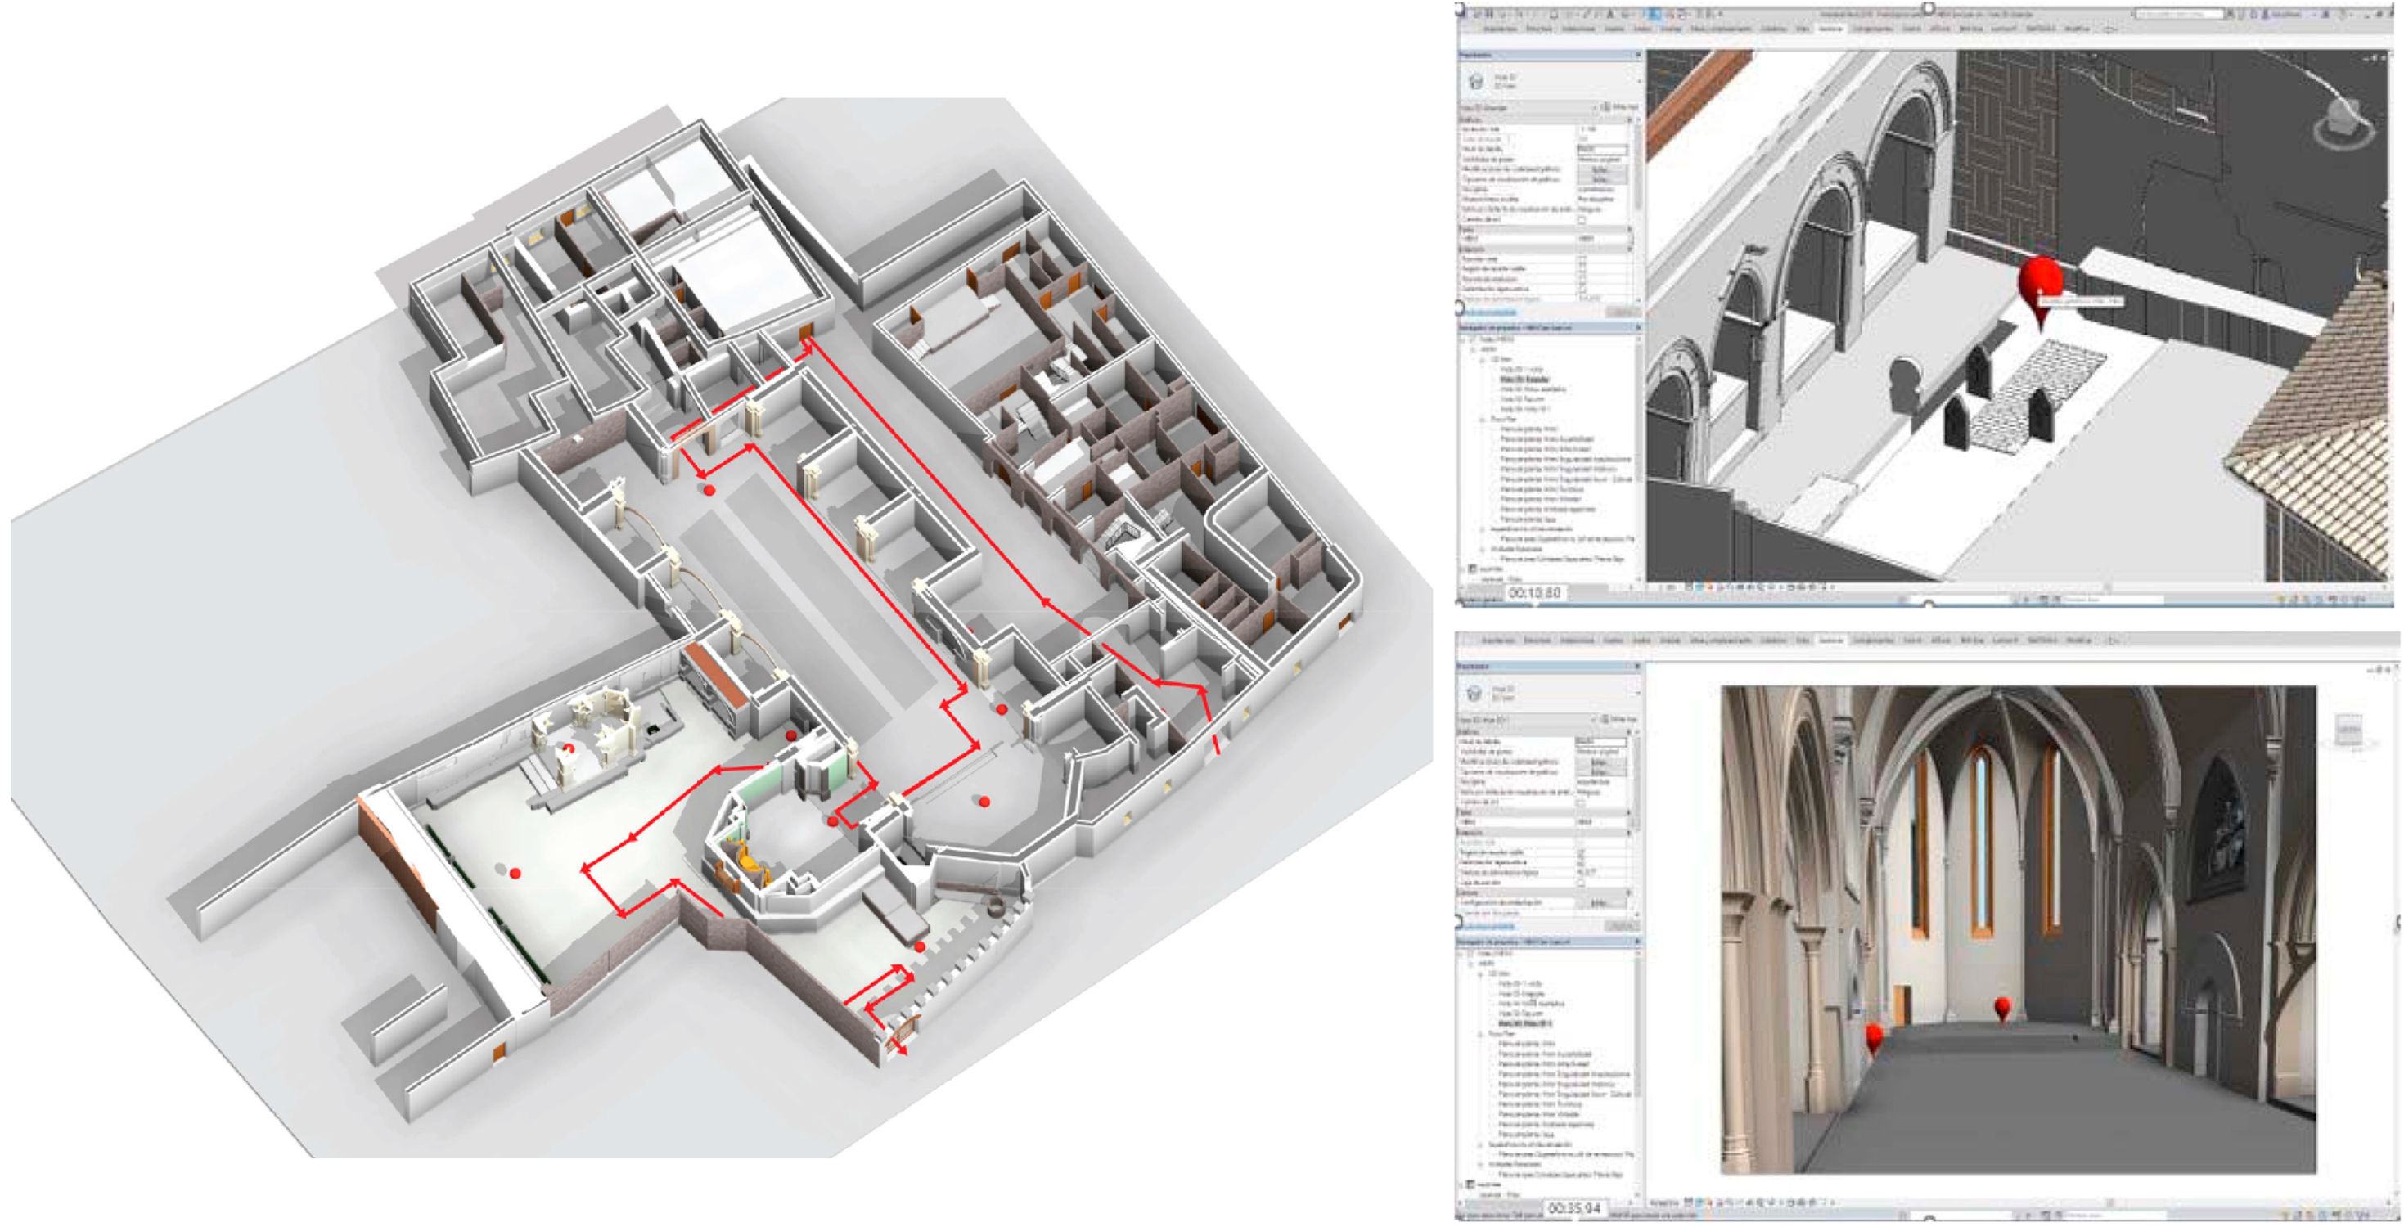
Task: Collapse the Floor Plan node in Project Browser
Action: 1483,420
